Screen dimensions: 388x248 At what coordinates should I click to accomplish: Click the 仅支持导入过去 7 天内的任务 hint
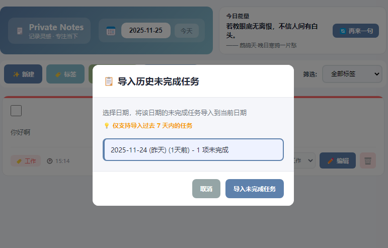click(x=152, y=126)
